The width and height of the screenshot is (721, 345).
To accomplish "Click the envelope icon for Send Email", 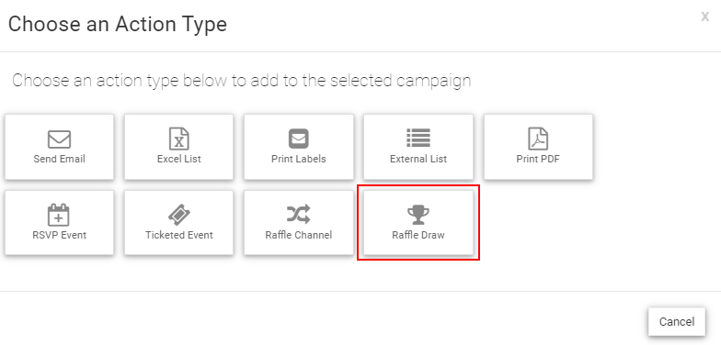I will coord(59,139).
